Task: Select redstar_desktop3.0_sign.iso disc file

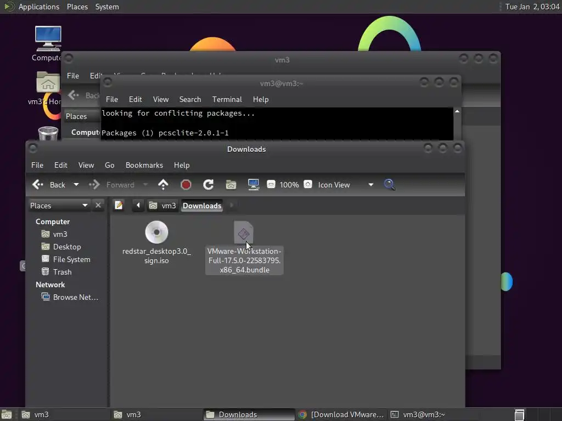Action: coord(156,242)
